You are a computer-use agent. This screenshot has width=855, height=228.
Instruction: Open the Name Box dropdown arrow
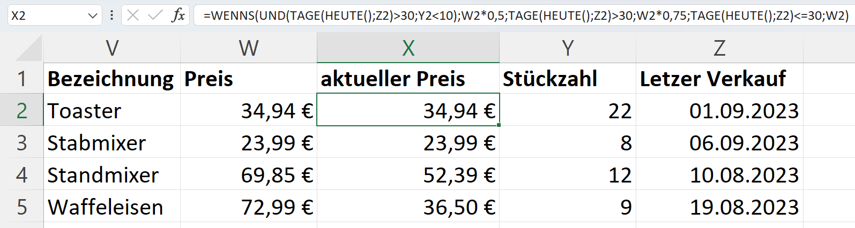click(92, 16)
